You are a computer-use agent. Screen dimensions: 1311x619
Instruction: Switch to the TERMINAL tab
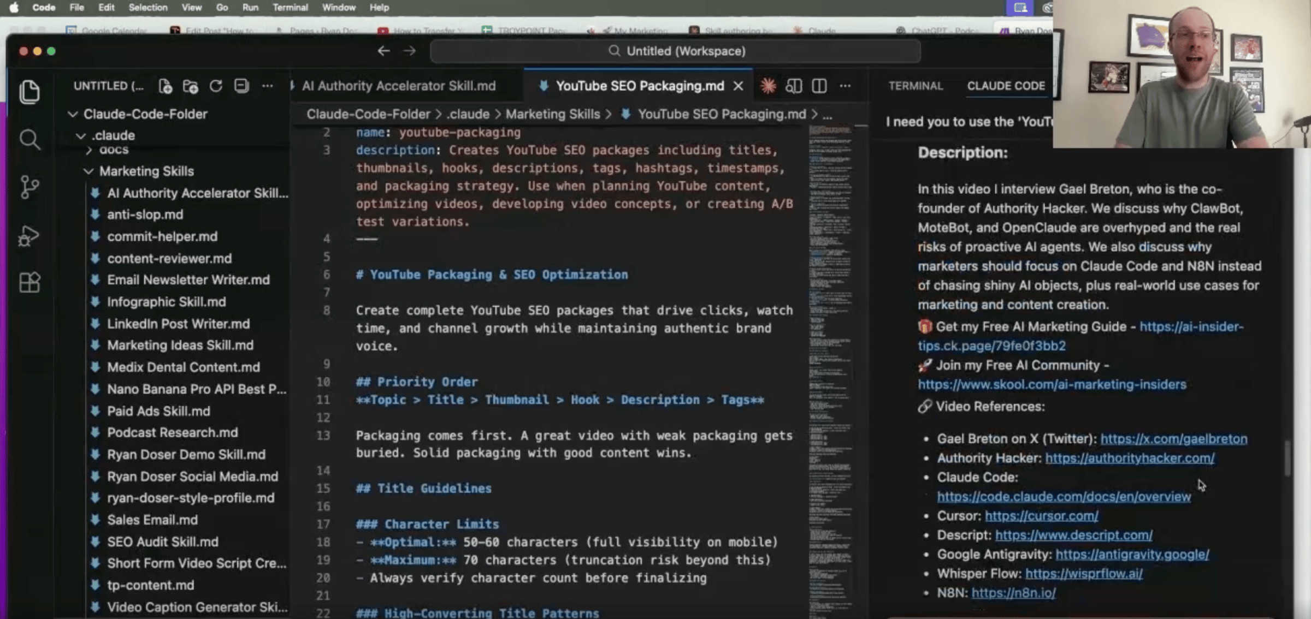(916, 86)
